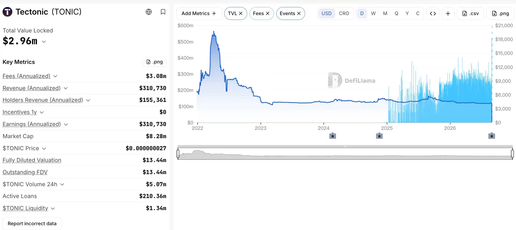Viewport: 516px width, 230px height.
Task: Download the chart as .png
Action: (x=500, y=13)
